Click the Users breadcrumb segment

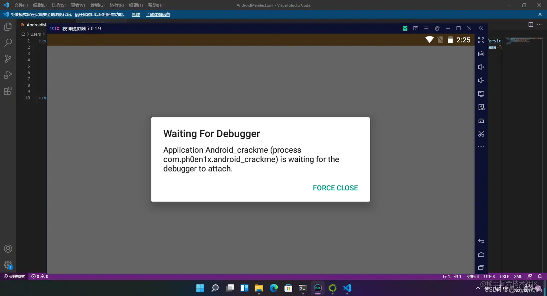tap(35, 34)
